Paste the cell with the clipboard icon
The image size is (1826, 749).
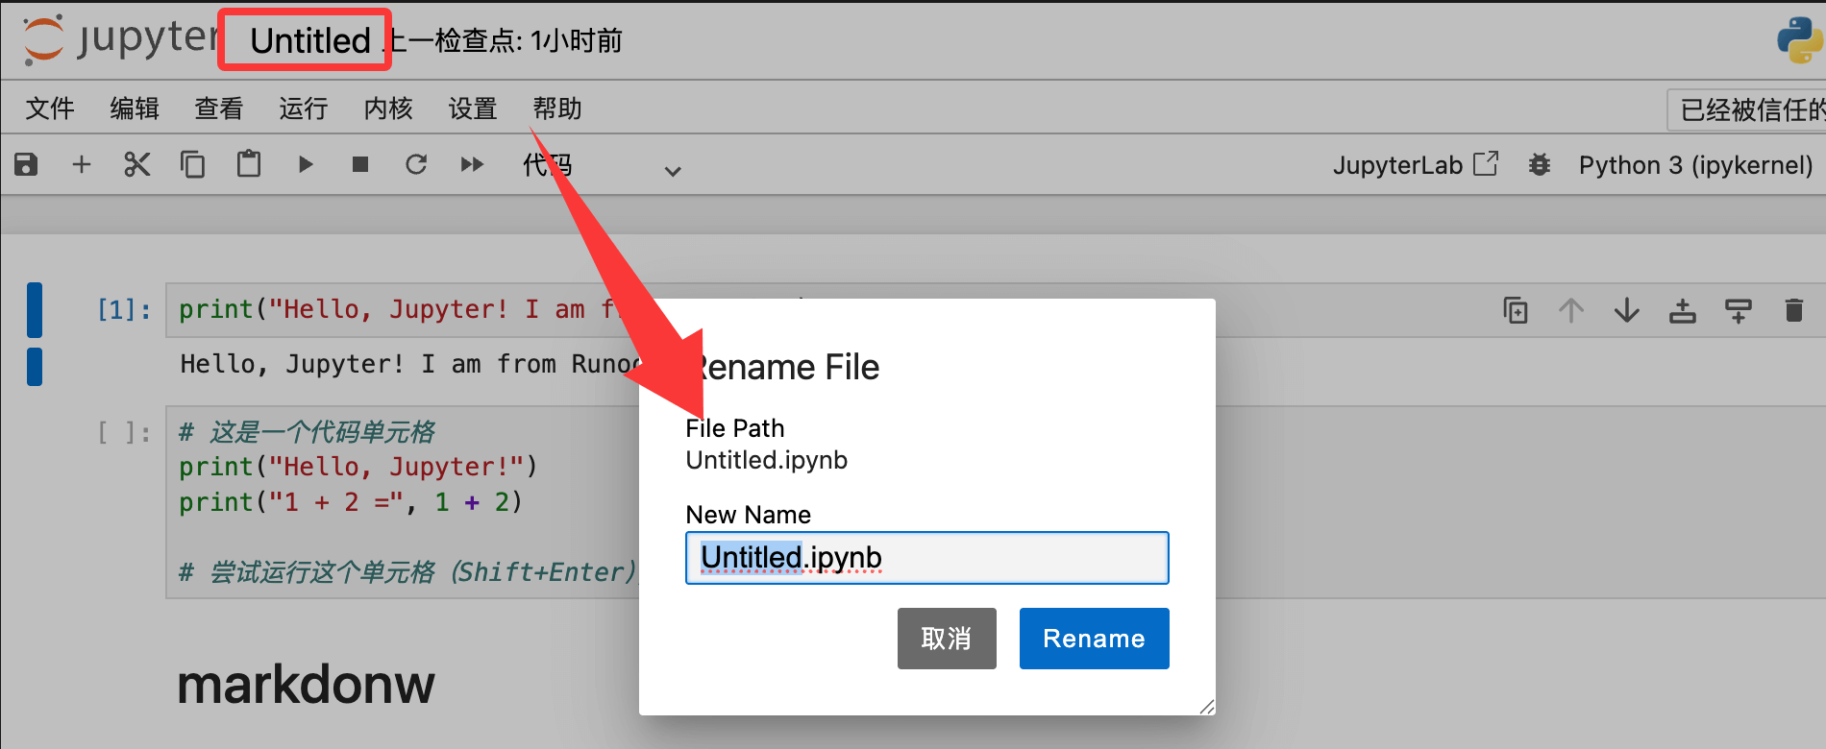click(249, 164)
